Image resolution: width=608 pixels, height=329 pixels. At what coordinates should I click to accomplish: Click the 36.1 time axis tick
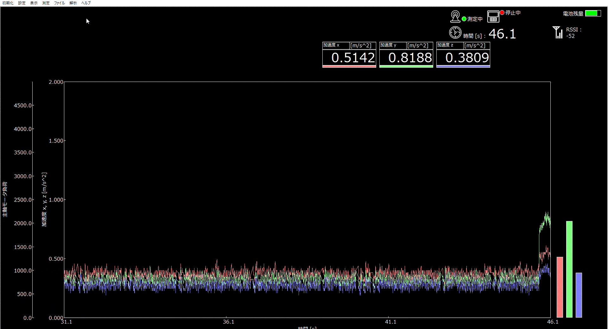pyautogui.click(x=228, y=322)
